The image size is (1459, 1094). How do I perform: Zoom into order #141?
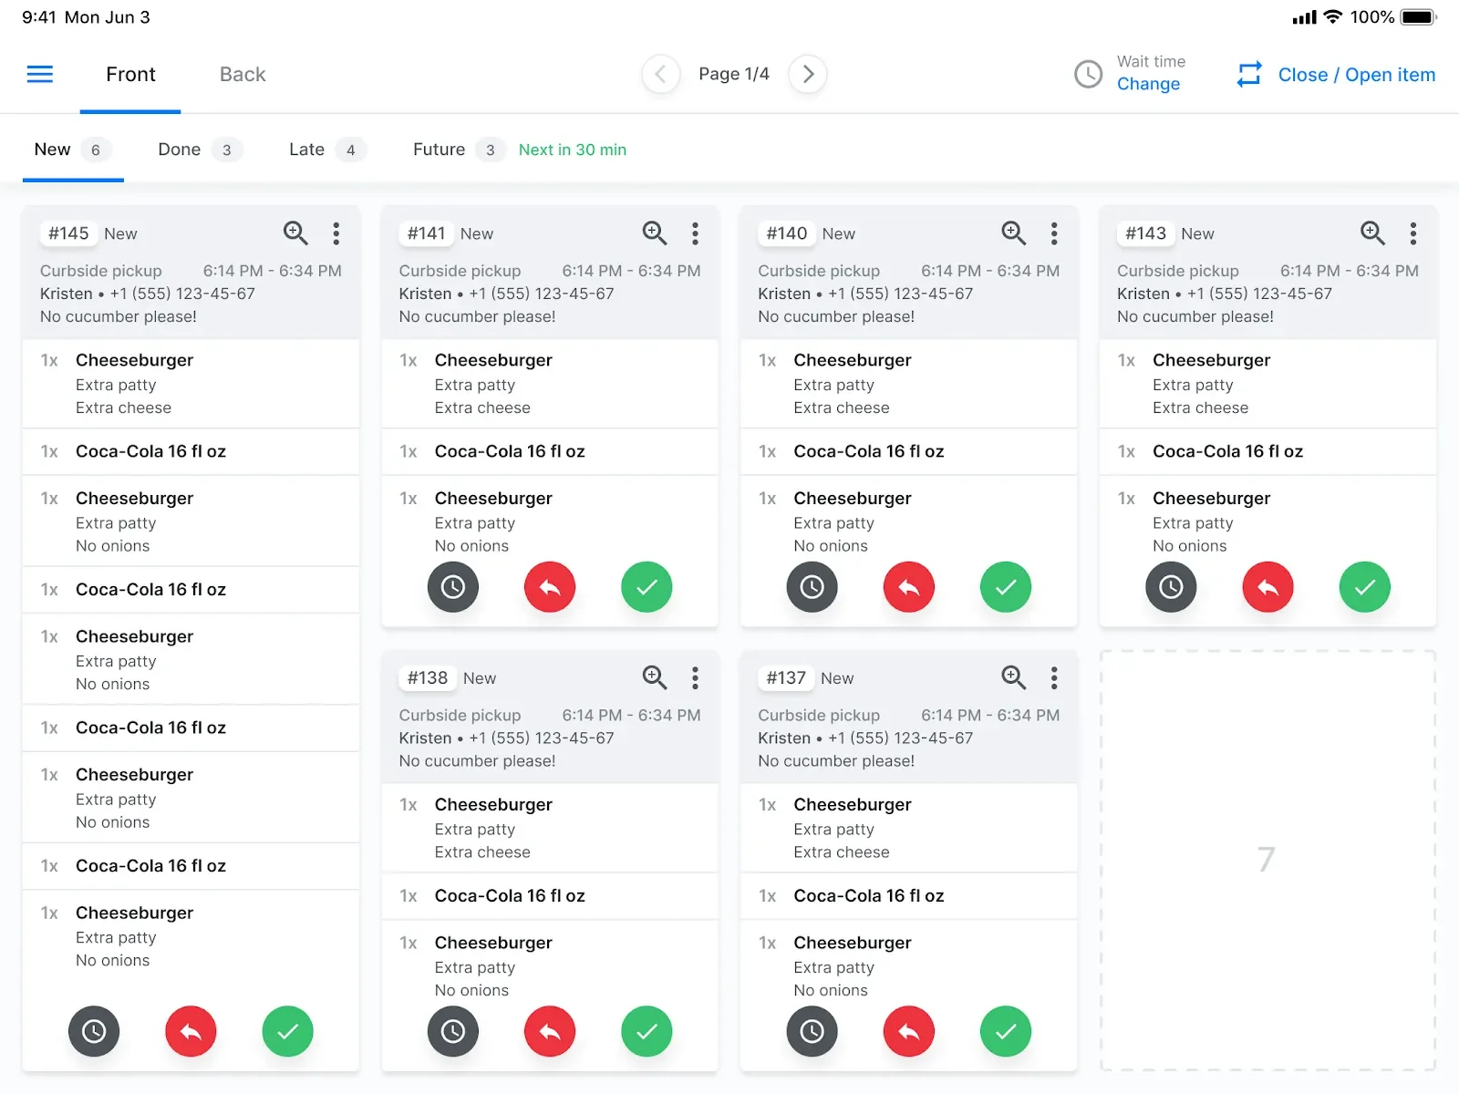[655, 233]
